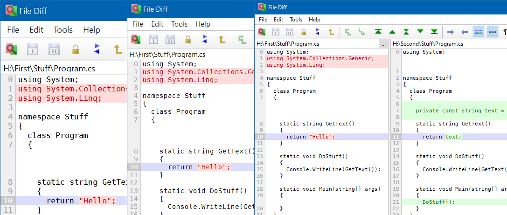Click blue swap sides icon in right window
Screen dimensions: 507x215
pyautogui.click(x=317, y=32)
